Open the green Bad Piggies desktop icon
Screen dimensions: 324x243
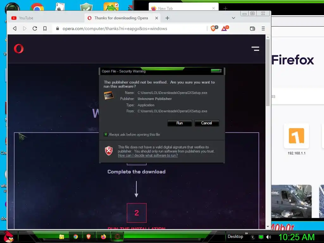click(x=111, y=6)
